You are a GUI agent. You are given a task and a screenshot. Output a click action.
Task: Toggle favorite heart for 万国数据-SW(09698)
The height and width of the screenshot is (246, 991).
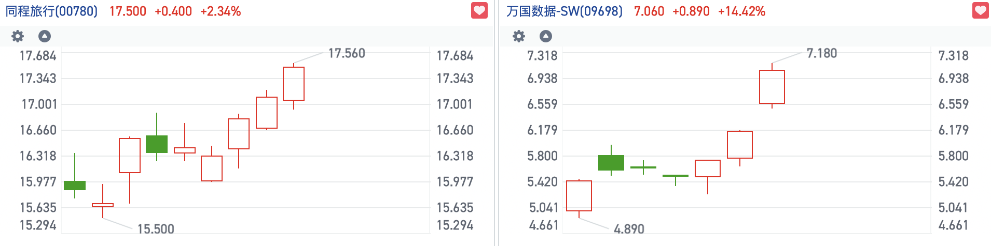pos(980,11)
